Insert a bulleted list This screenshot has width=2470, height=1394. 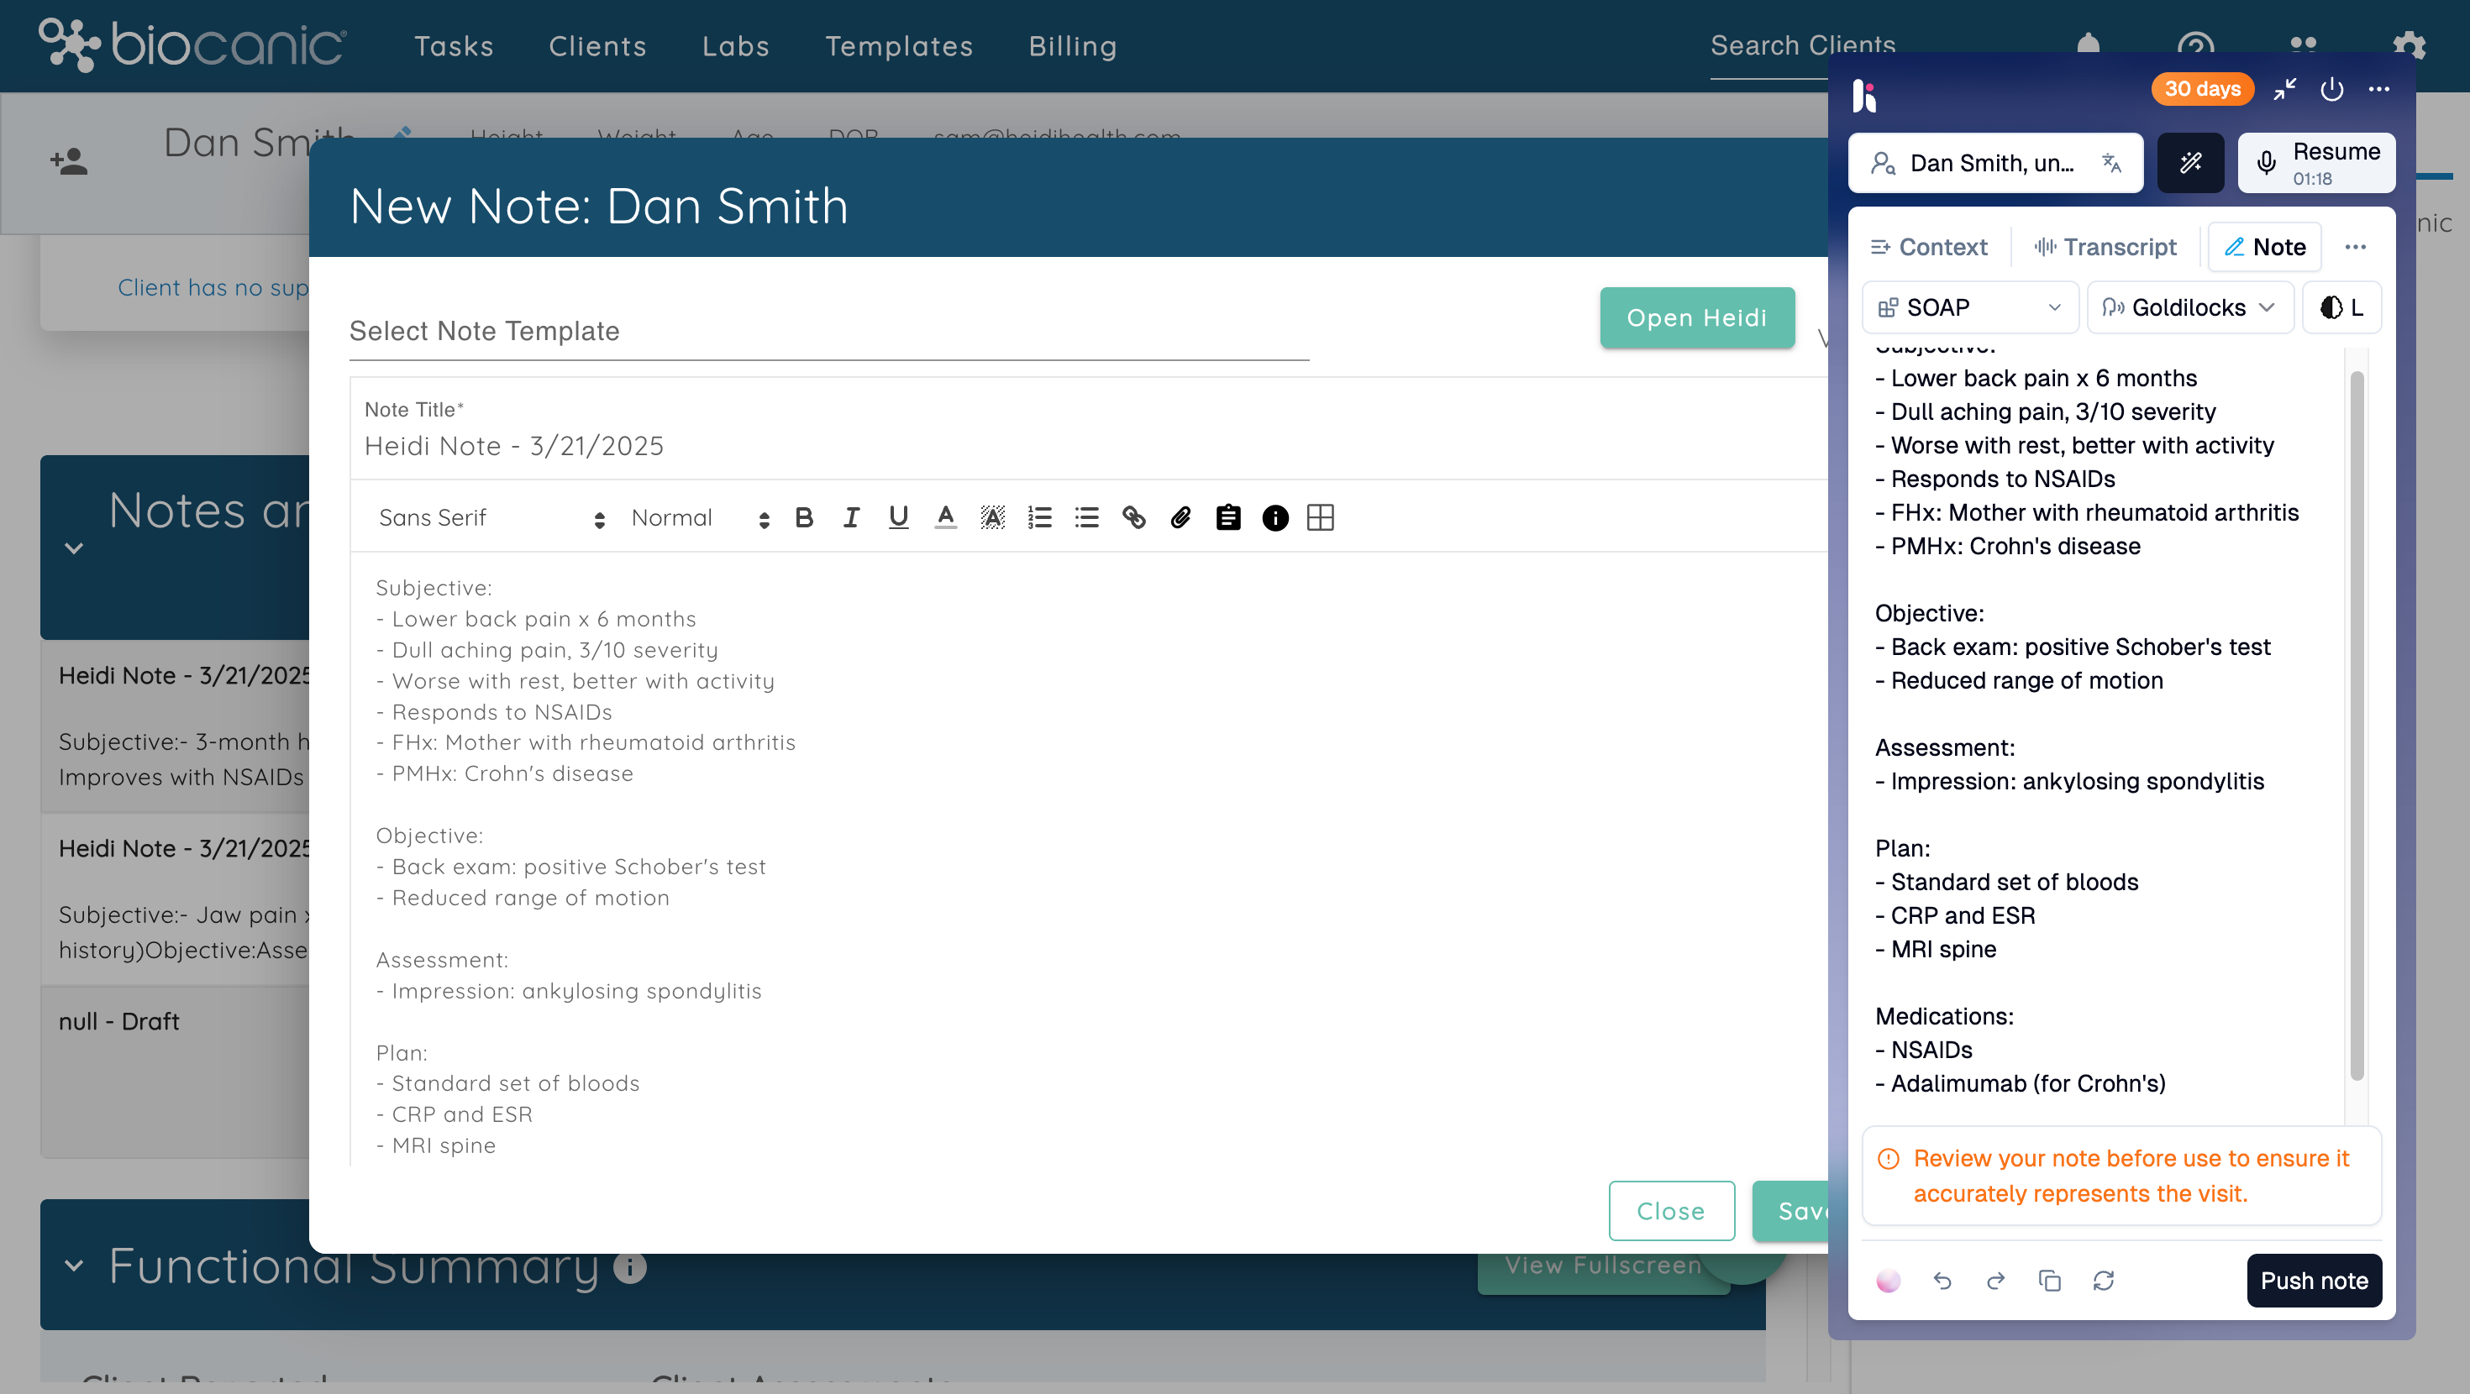(x=1086, y=518)
